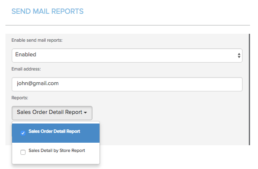Click the up-down arrows on Enabled select
258x169 pixels.
(x=239, y=55)
